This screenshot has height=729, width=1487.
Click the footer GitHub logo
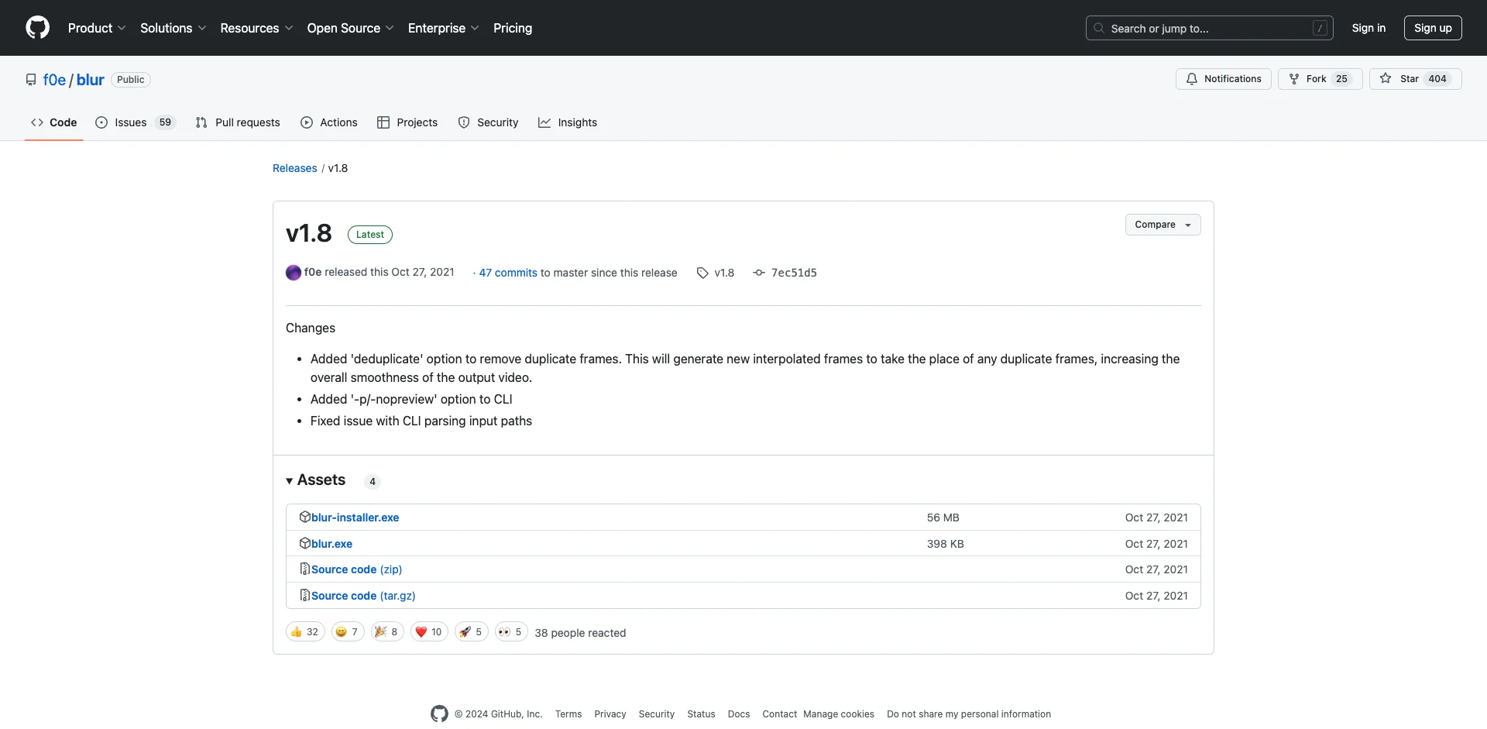coord(439,714)
